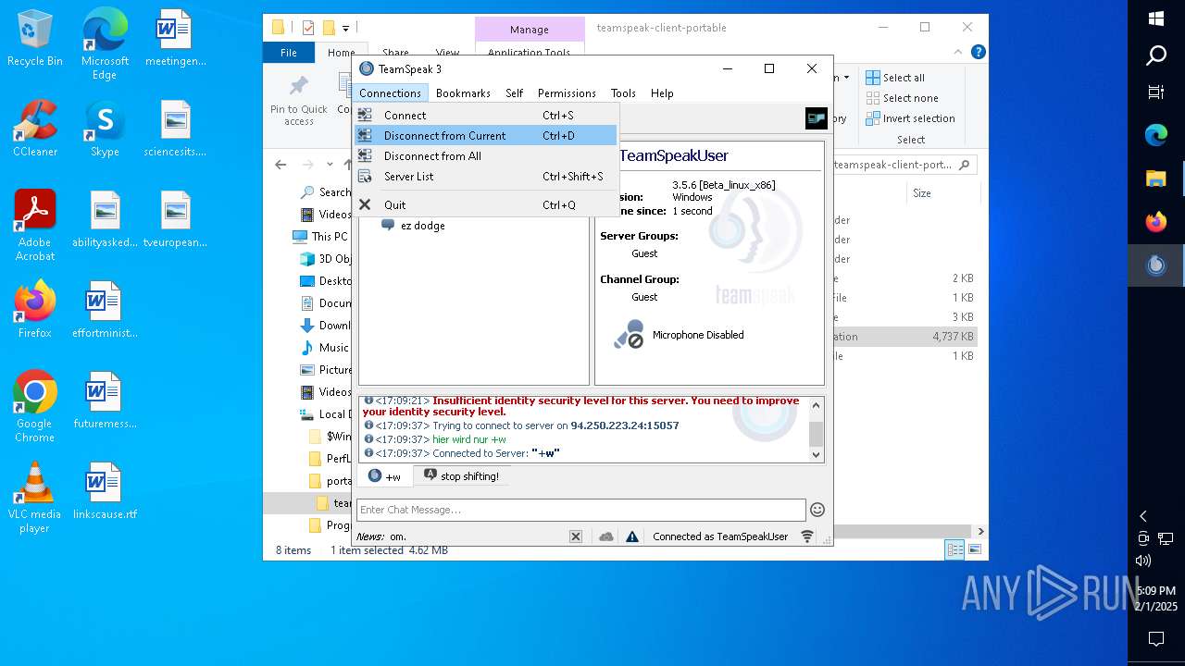
Task: Open the VLC media player shortcut
Action: tap(35, 498)
